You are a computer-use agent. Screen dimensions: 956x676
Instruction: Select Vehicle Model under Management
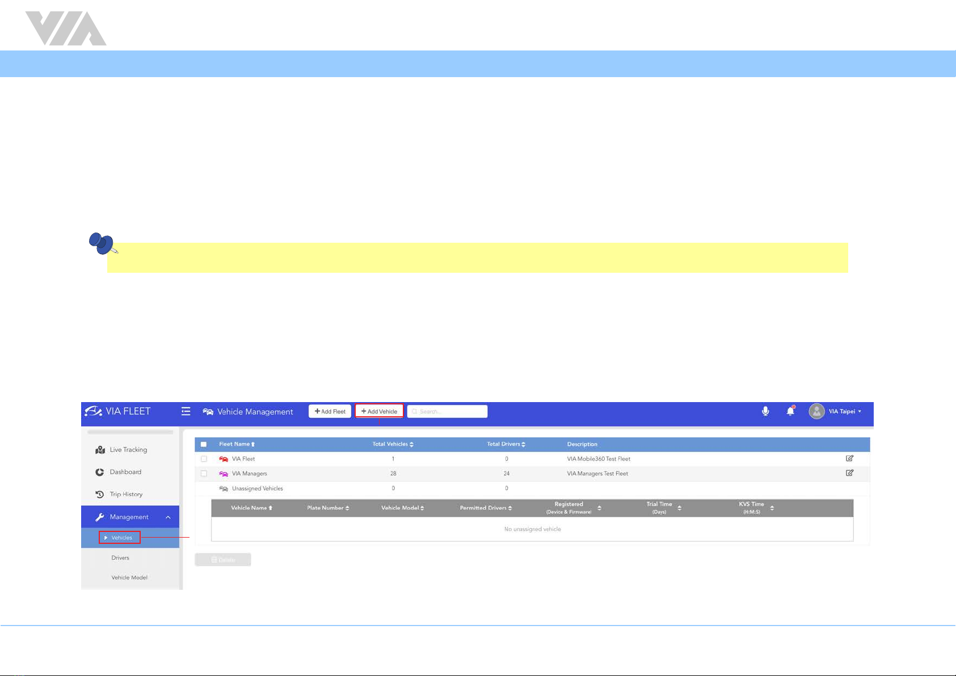pyautogui.click(x=129, y=577)
